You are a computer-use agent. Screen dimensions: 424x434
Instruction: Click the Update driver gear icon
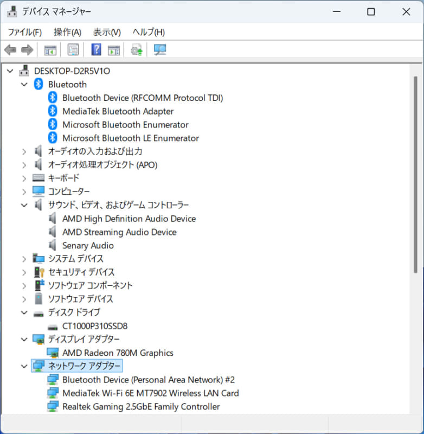(x=136, y=50)
